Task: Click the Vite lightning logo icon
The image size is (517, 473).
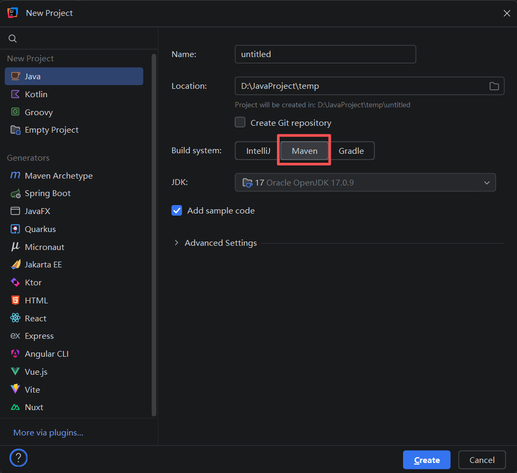Action: point(15,389)
